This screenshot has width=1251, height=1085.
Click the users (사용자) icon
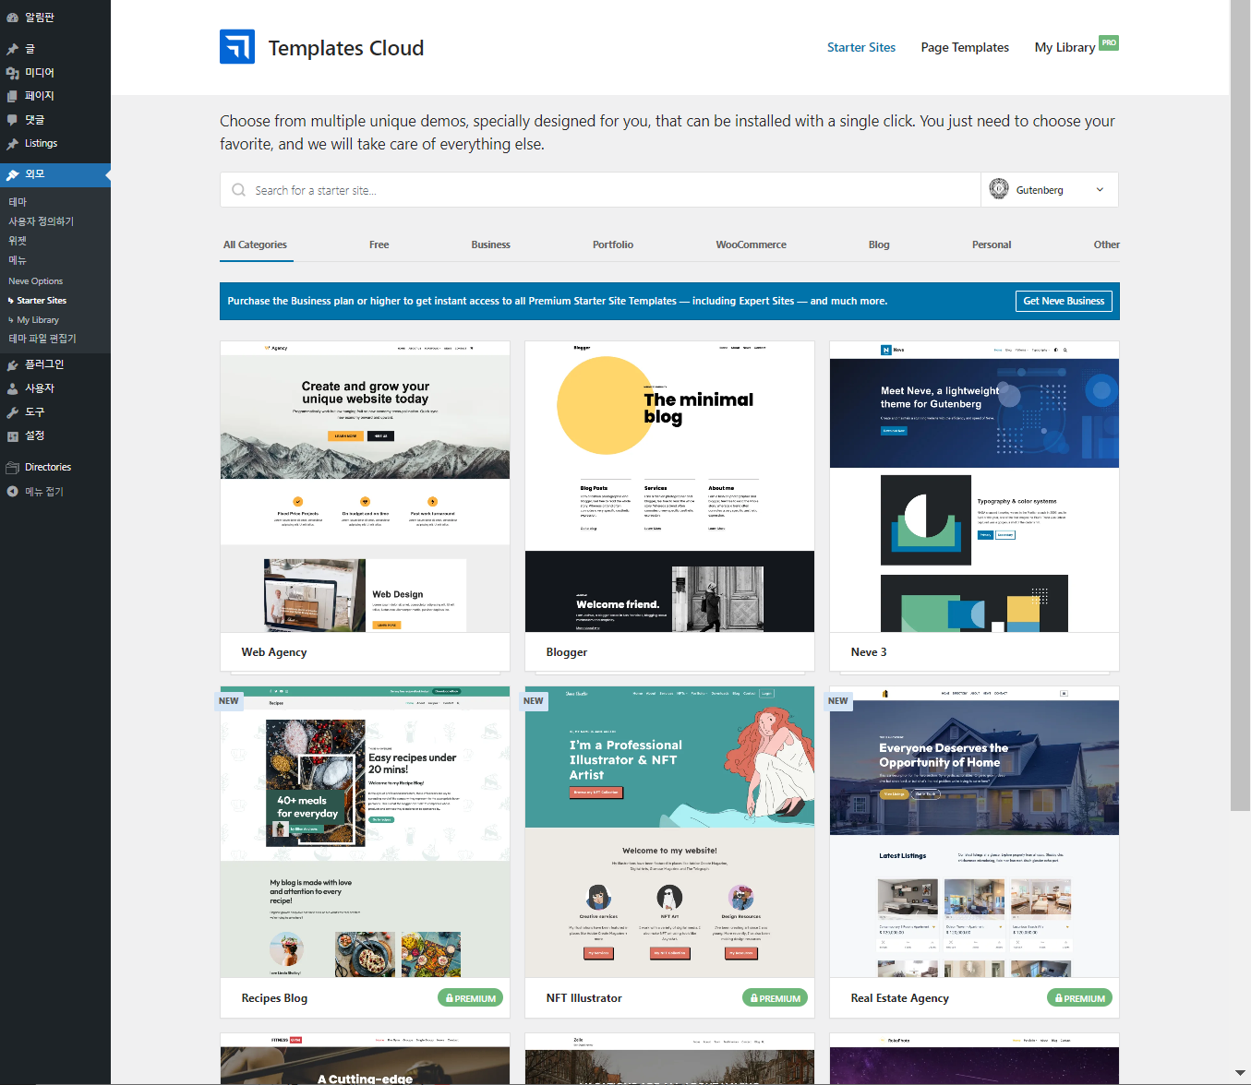click(12, 388)
